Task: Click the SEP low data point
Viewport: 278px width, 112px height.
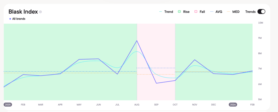Action: (x=156, y=83)
